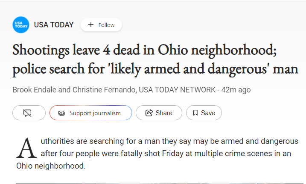
Task: Click the comments-disabled speech bubble icon
Action: (28, 113)
